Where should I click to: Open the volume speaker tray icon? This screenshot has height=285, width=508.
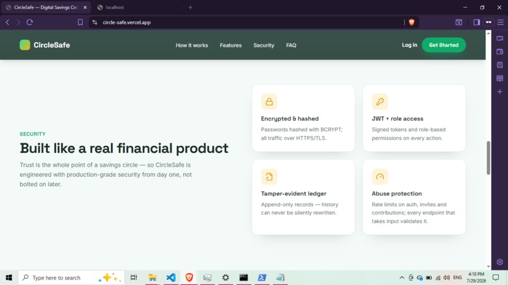click(447, 277)
